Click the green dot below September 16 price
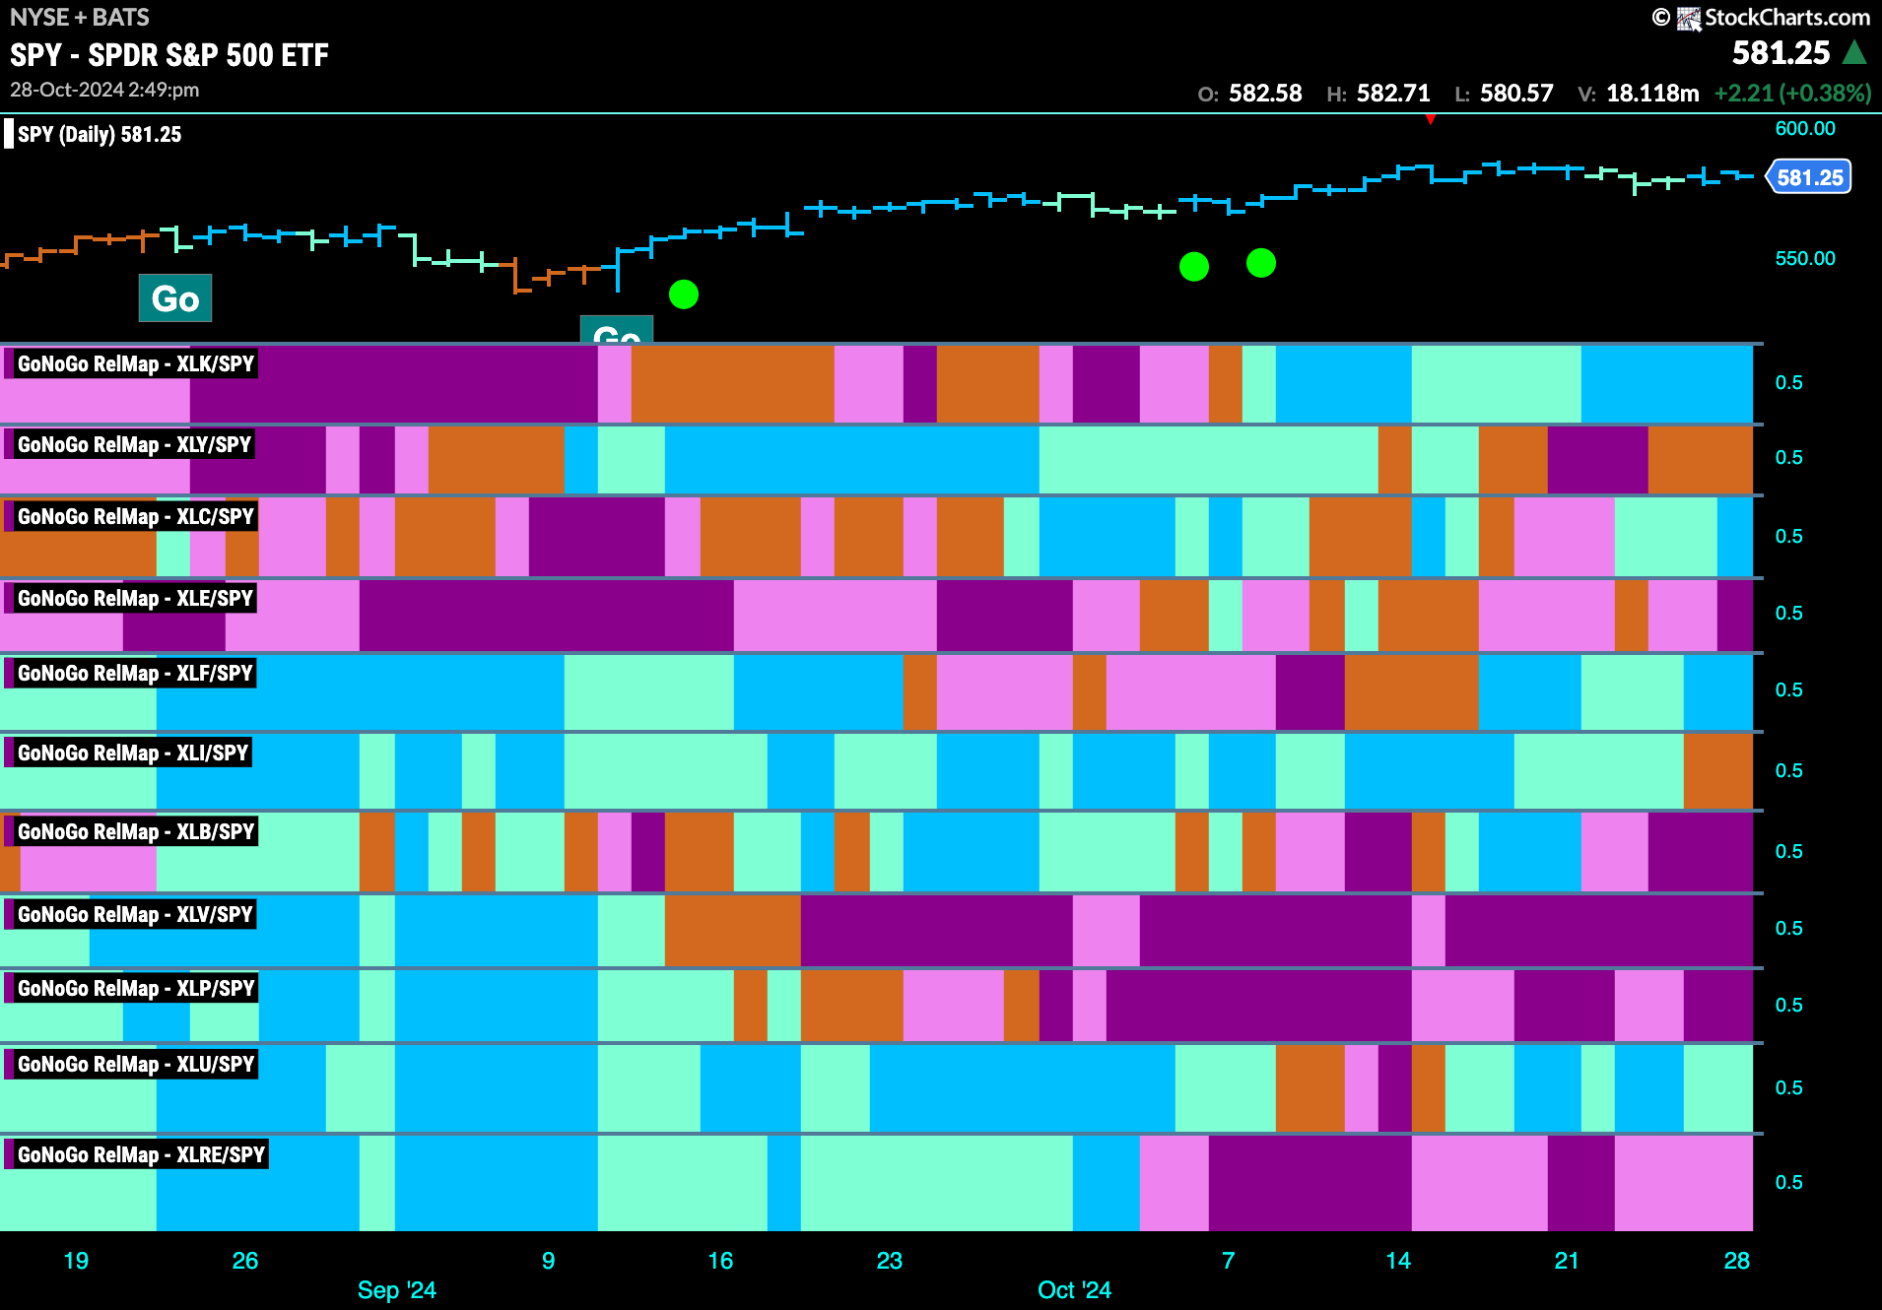The width and height of the screenshot is (1882, 1310). point(684,294)
